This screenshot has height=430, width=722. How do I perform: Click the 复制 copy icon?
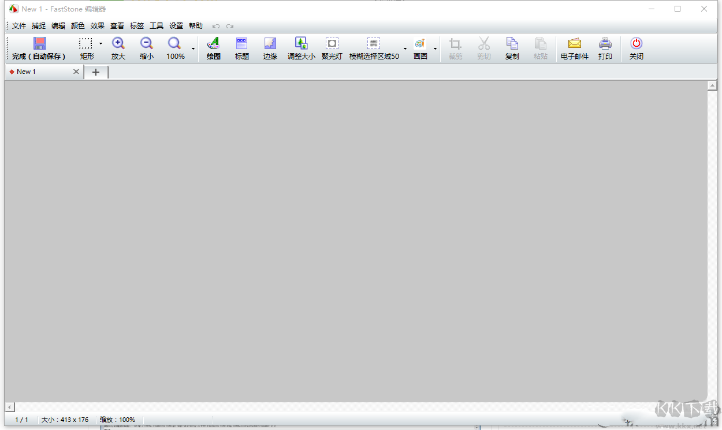[x=512, y=44]
